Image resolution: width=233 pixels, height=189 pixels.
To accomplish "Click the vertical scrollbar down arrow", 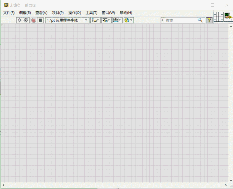I will [x=231, y=180].
